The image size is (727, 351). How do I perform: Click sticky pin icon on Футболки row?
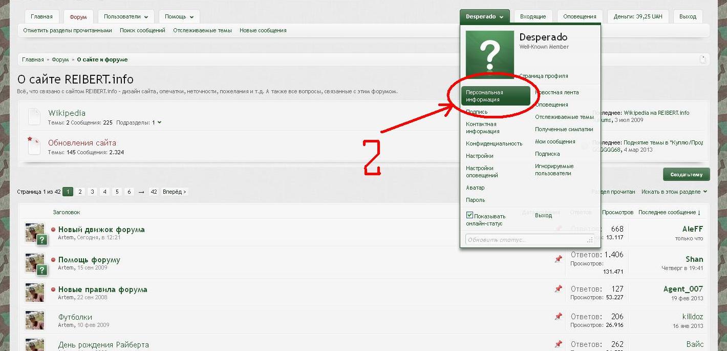(x=558, y=317)
